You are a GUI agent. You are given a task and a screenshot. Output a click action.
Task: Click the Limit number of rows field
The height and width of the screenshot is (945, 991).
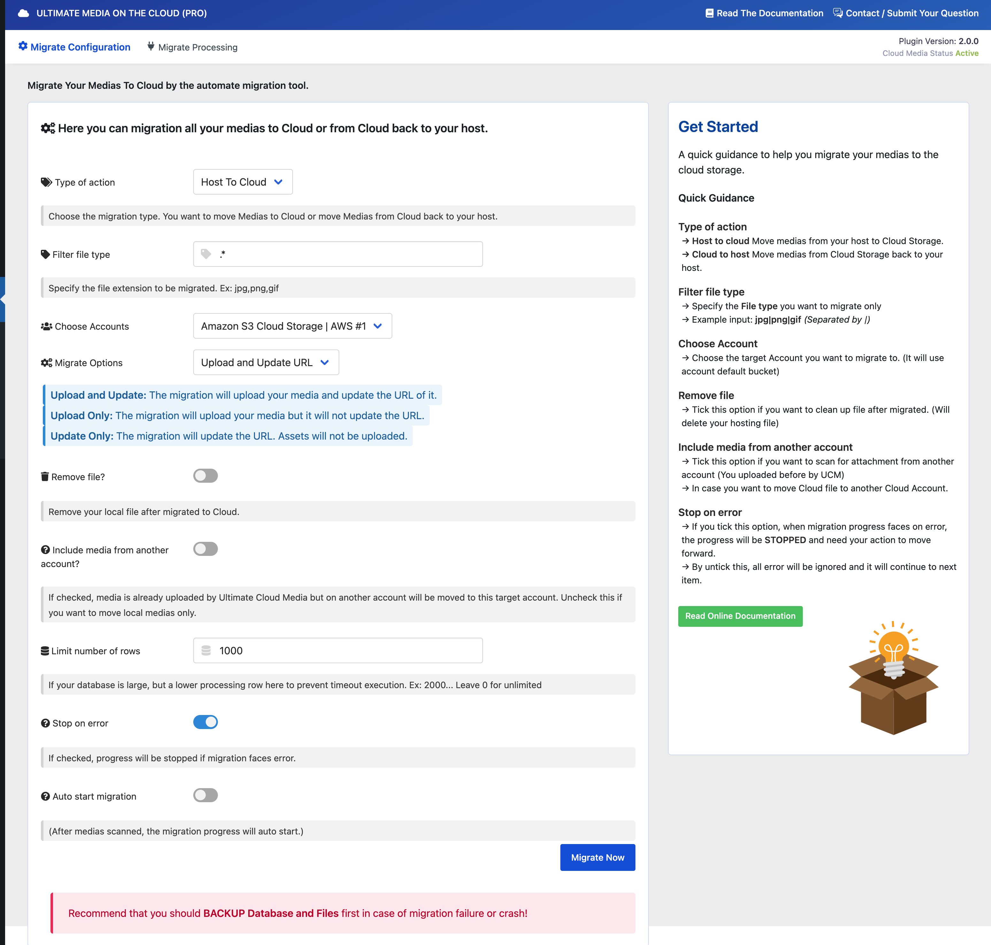click(x=348, y=650)
